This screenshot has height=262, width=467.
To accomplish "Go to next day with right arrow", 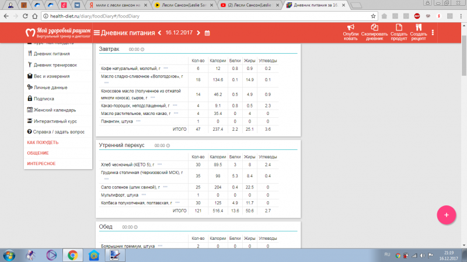I will pyautogui.click(x=198, y=33).
